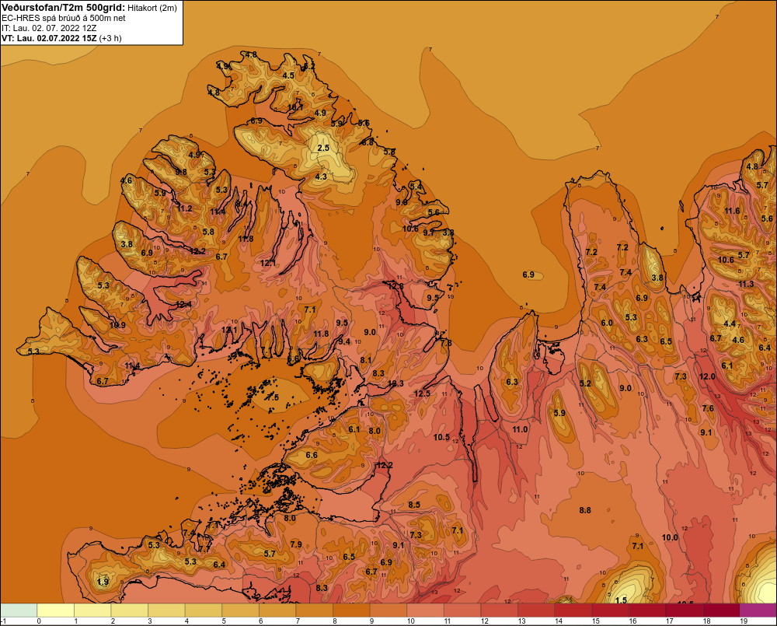Click the 8.1 temperature value
777x626 pixels.
tap(366, 360)
